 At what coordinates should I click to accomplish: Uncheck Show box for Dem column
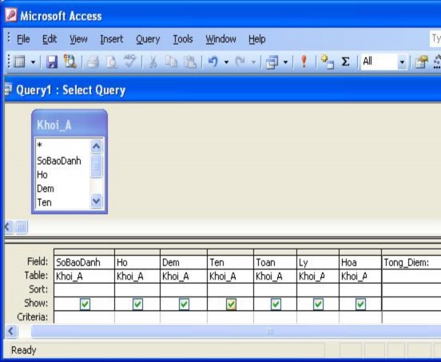pos(184,304)
